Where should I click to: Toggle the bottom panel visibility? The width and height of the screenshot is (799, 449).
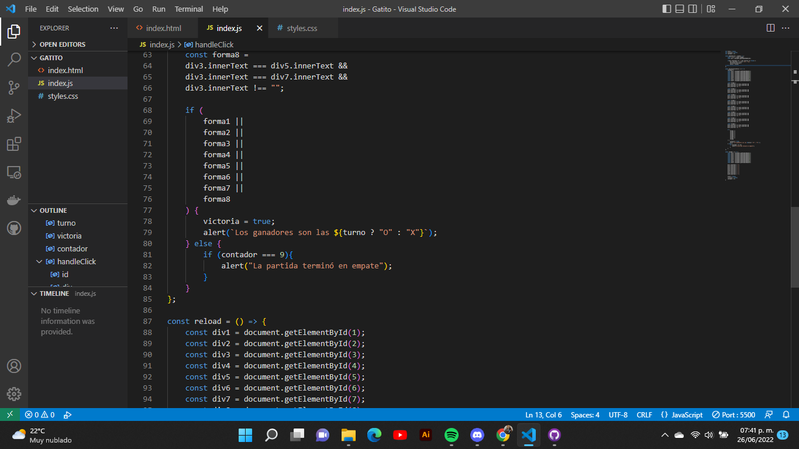pos(680,9)
